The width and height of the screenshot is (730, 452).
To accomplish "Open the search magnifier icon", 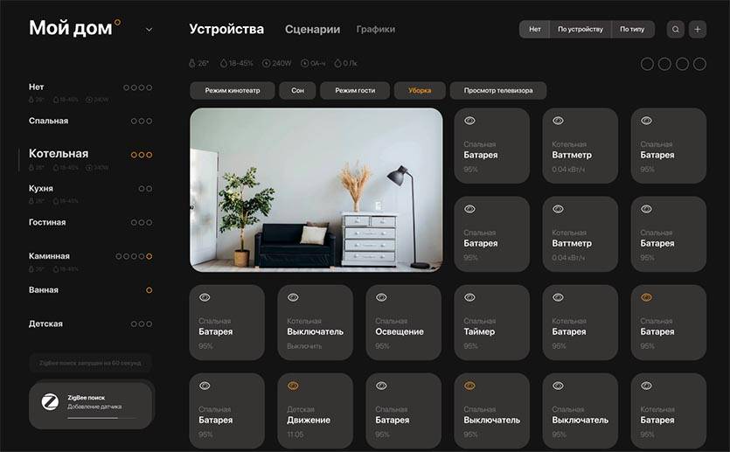I will pyautogui.click(x=675, y=29).
